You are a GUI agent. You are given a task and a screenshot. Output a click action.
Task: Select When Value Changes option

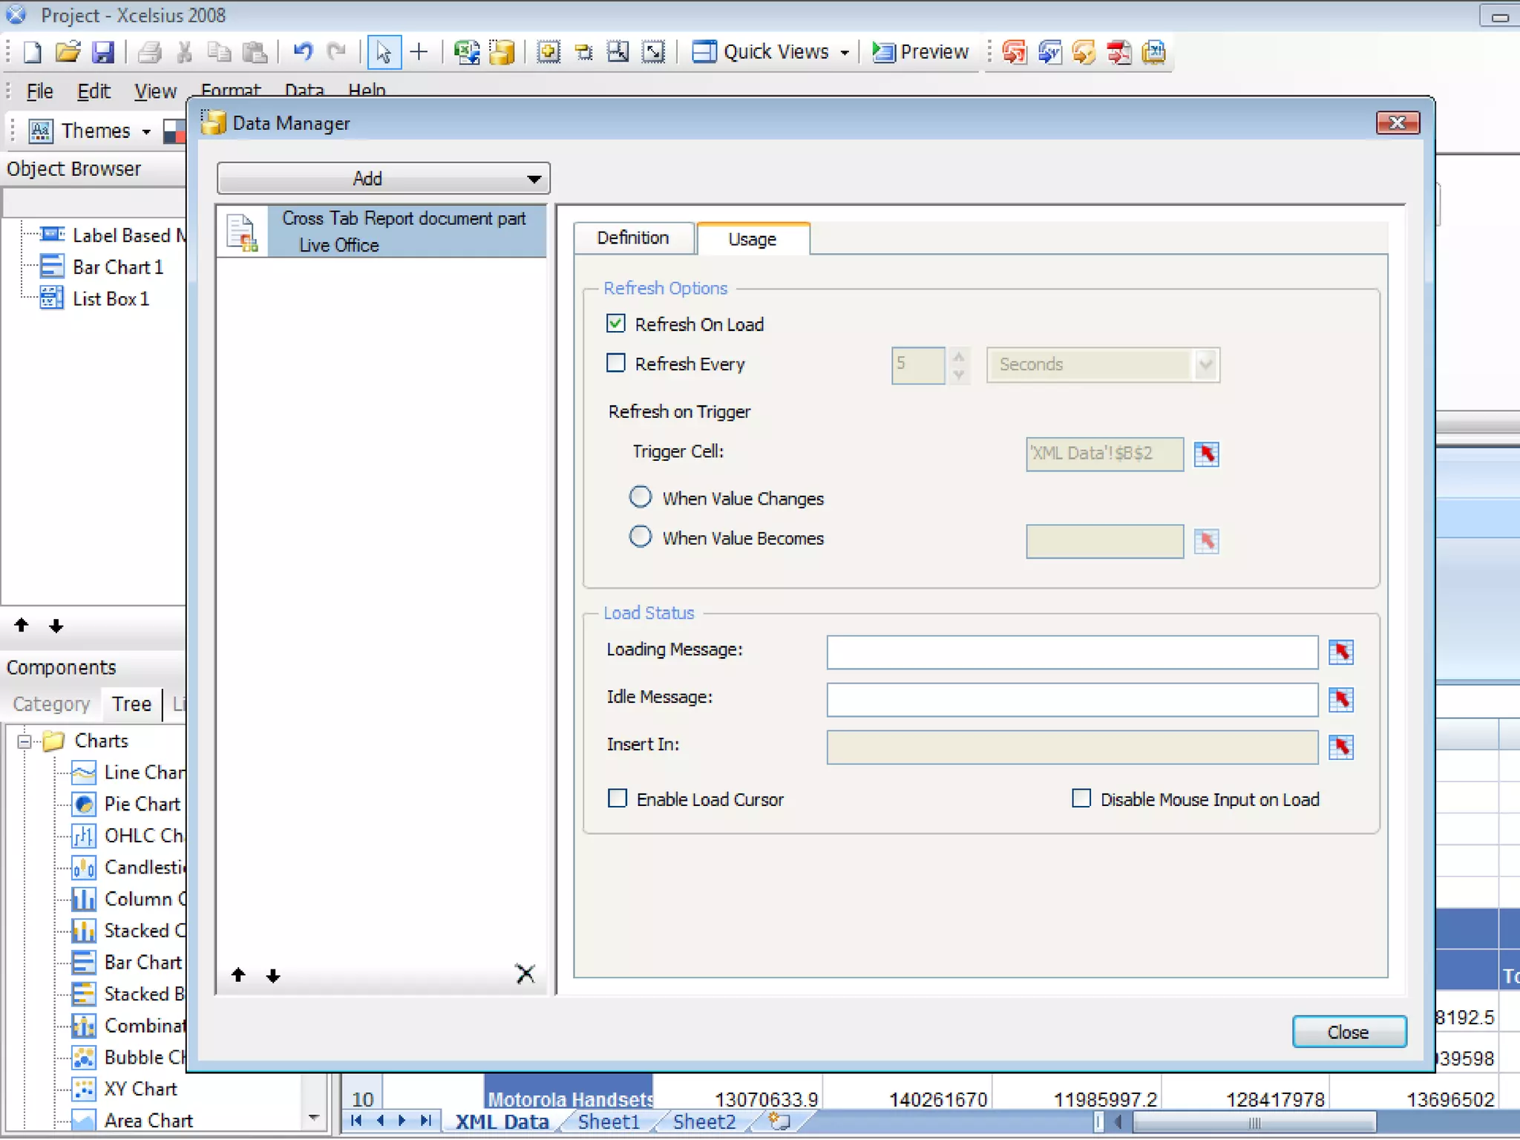coord(641,497)
